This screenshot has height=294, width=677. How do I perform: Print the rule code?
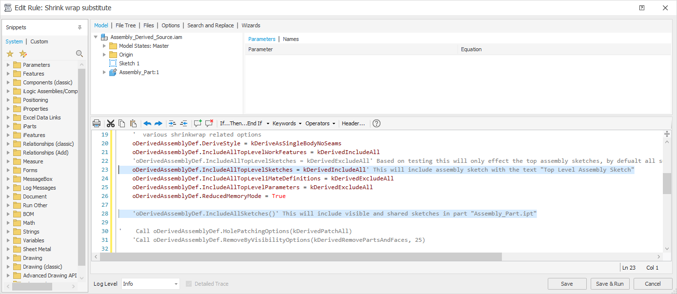point(97,123)
